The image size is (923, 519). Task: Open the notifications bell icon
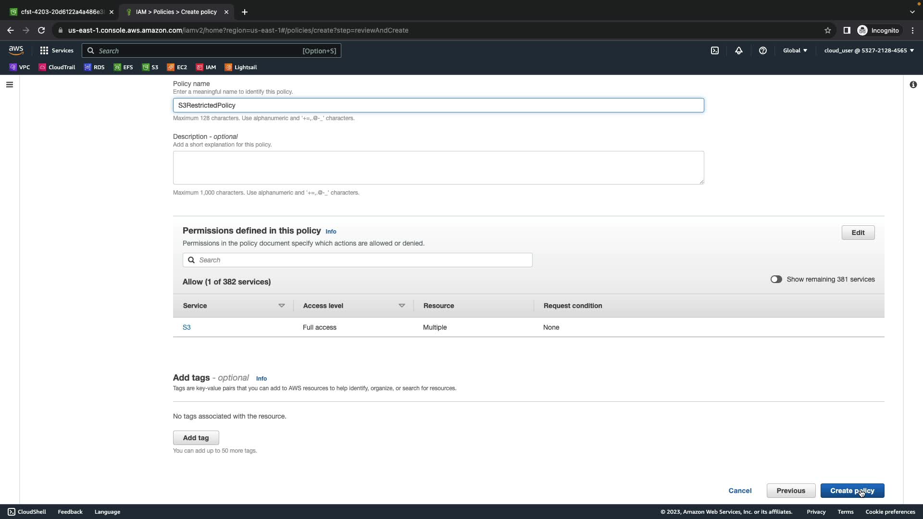click(739, 50)
